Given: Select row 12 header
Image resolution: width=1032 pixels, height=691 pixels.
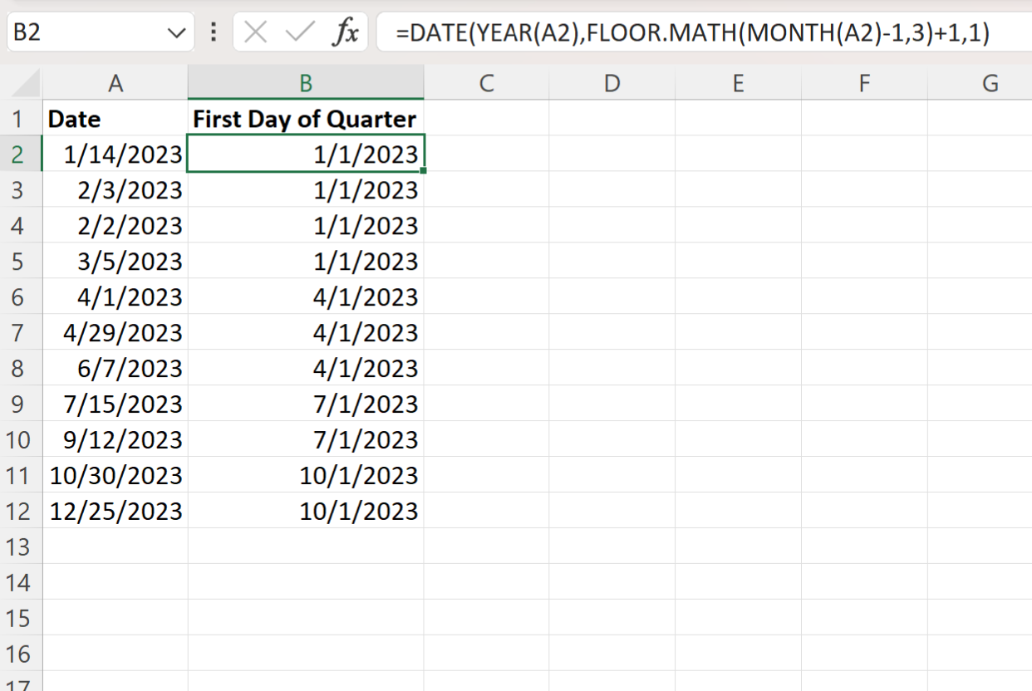Looking at the screenshot, I should tap(21, 512).
